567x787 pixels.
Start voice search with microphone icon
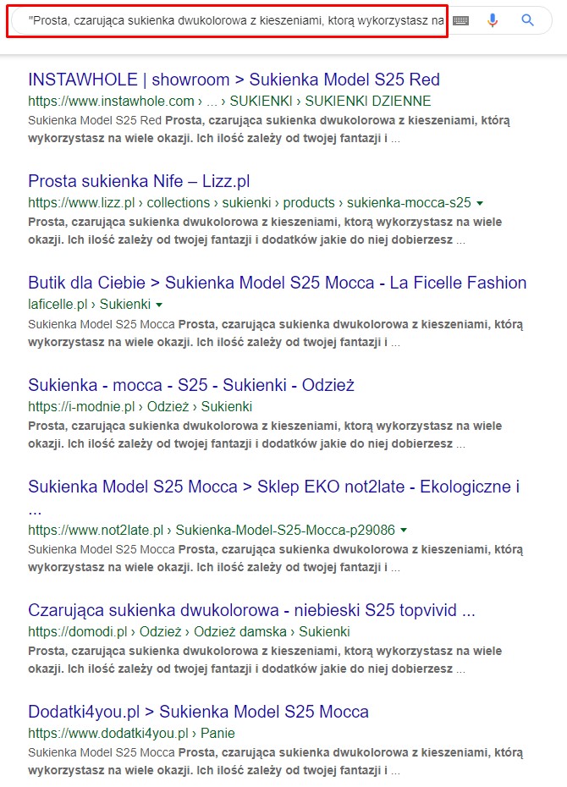click(x=493, y=20)
